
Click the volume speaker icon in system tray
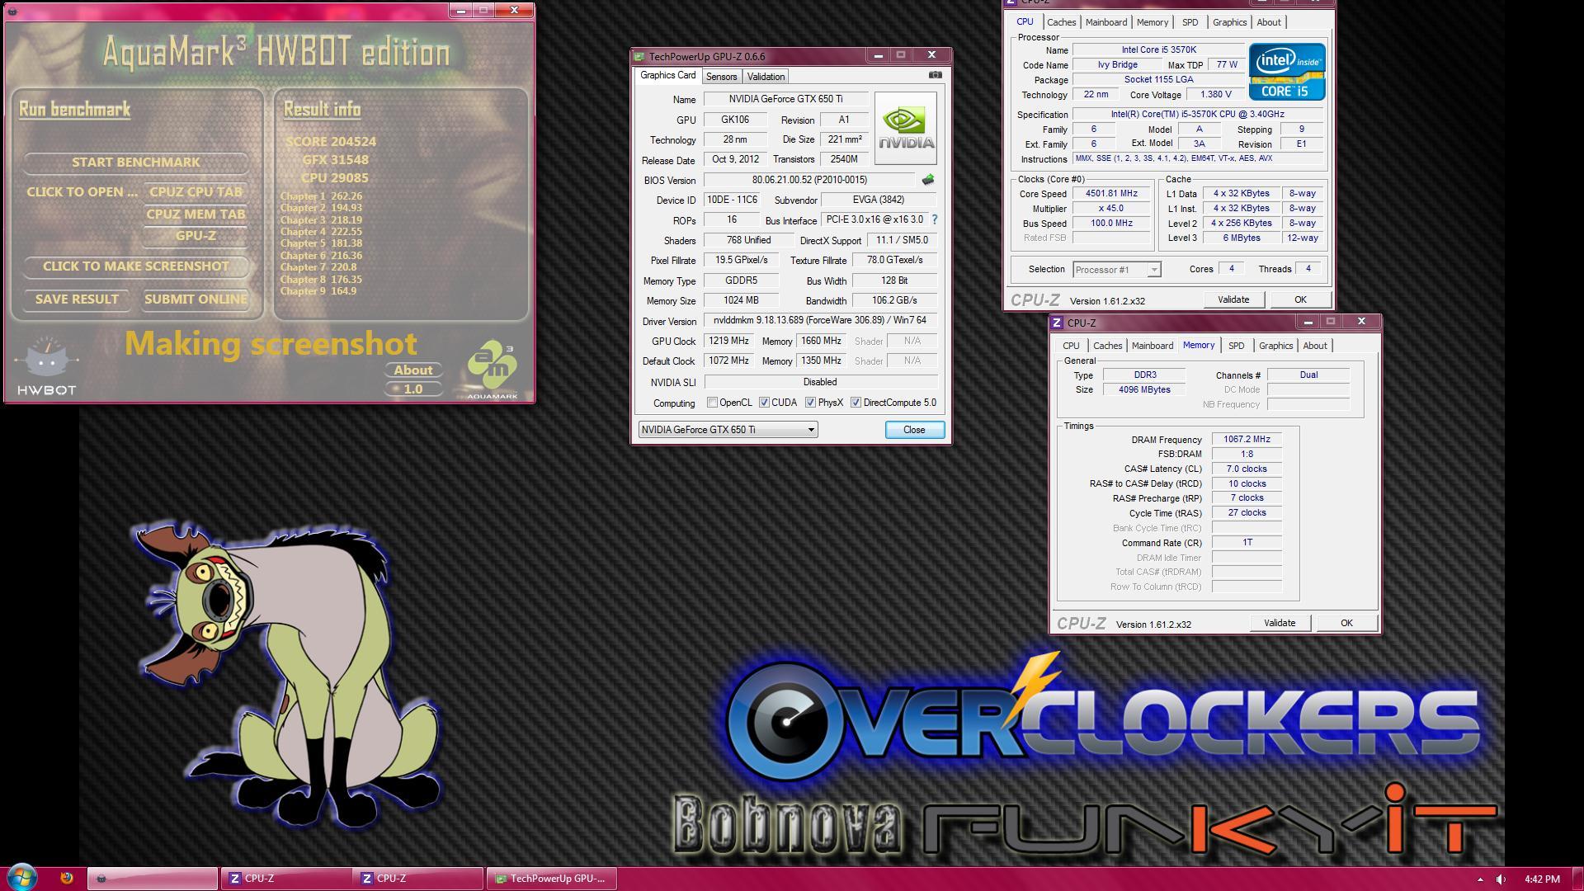1501,879
